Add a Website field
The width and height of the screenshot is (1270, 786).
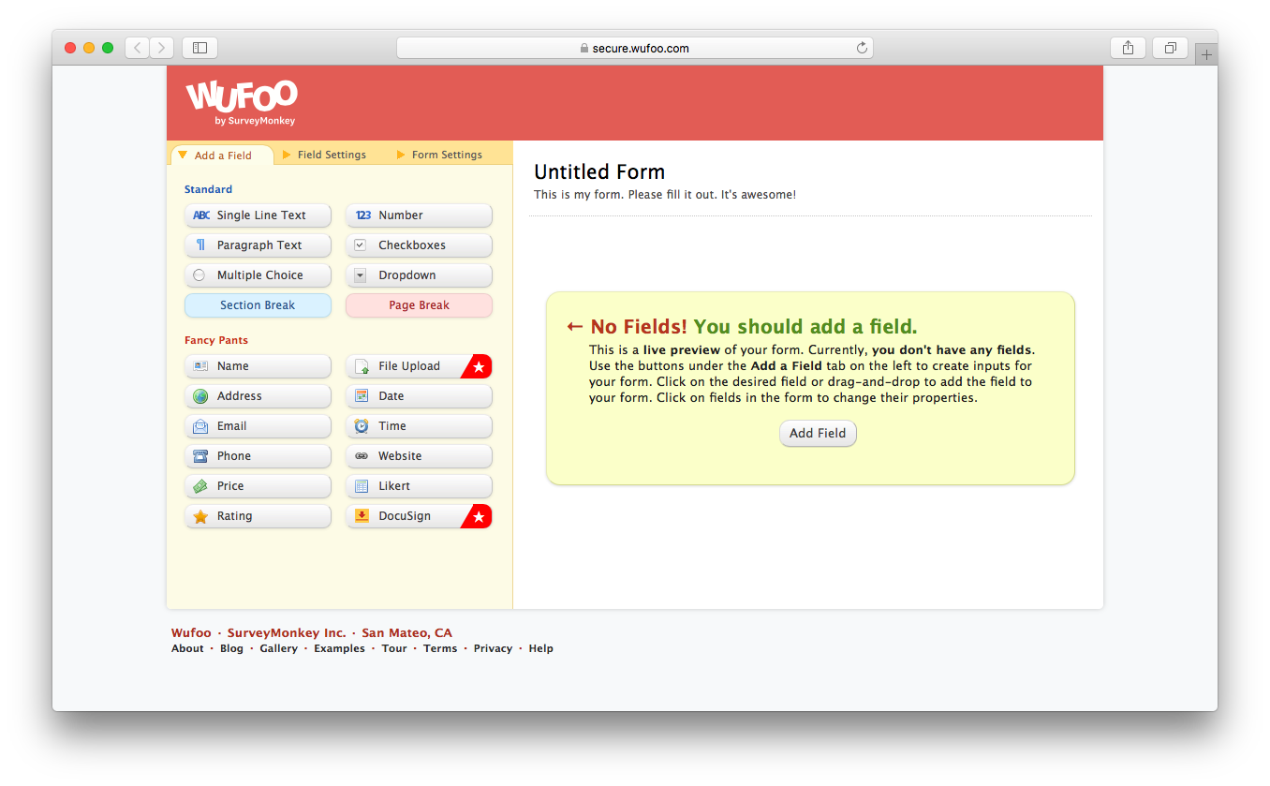coord(419,456)
